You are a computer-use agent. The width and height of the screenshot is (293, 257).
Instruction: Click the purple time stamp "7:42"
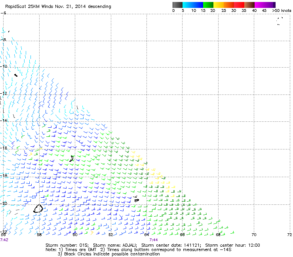click(4, 240)
